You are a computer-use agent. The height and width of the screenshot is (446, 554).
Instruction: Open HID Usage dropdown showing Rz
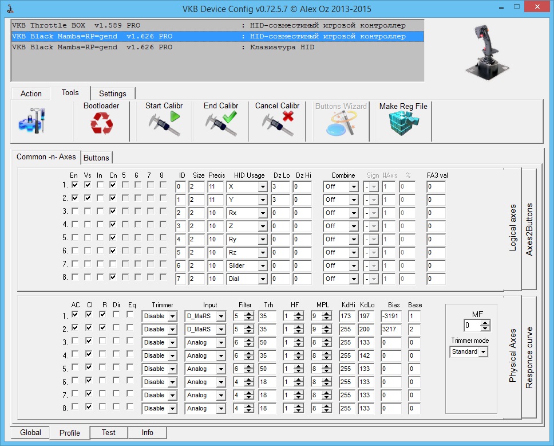tap(263, 252)
